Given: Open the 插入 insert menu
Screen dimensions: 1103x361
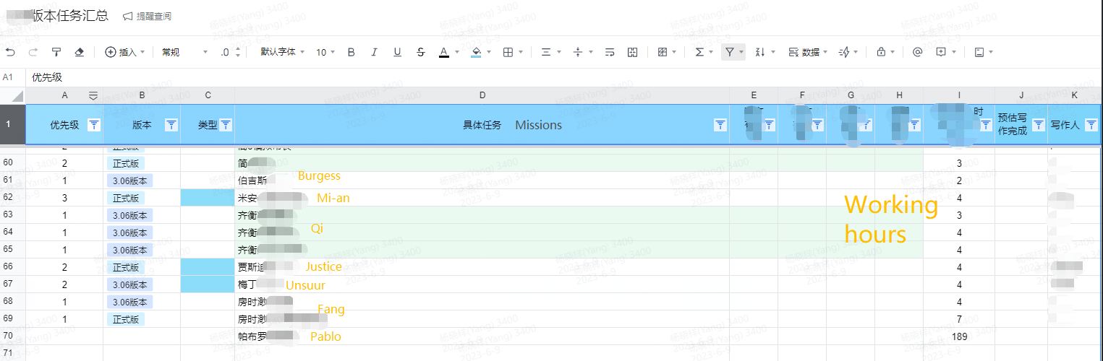Looking at the screenshot, I should click(x=125, y=52).
